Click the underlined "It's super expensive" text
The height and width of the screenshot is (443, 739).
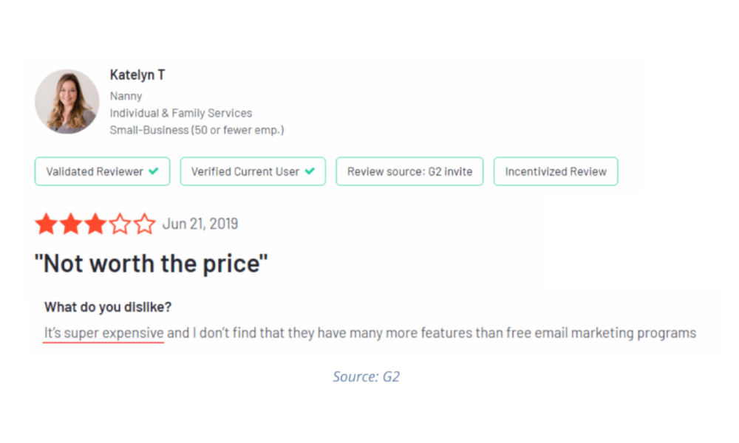coord(103,333)
